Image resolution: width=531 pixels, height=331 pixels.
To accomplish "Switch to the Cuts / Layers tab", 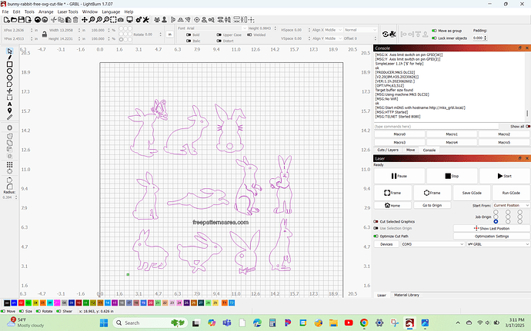I will click(x=388, y=150).
